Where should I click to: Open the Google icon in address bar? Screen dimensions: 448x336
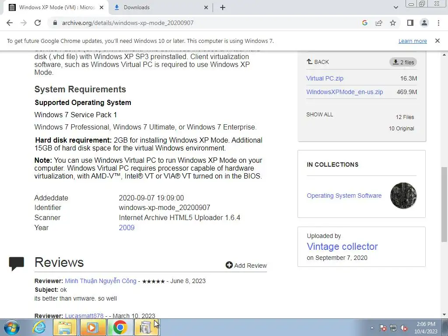(x=364, y=23)
